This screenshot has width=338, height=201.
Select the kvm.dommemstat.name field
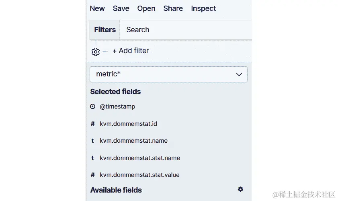[x=133, y=141]
